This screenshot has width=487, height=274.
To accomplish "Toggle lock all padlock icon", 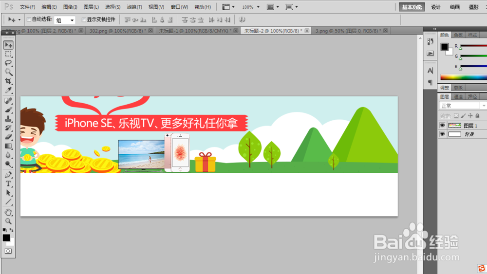I will [477, 116].
